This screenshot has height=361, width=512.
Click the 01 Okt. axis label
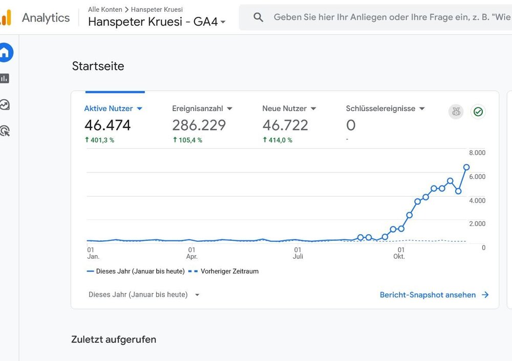click(x=400, y=253)
